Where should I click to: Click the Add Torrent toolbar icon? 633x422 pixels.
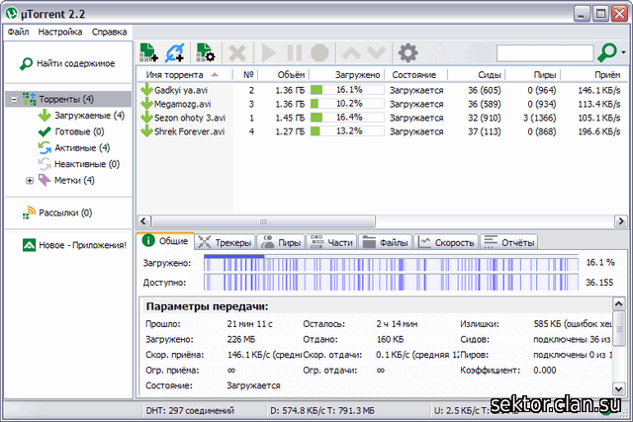[x=148, y=52]
